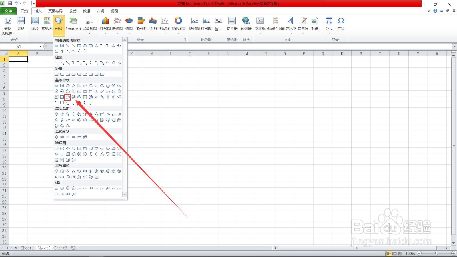Select the donut shape in basic shapes
The height and width of the screenshot is (257, 457).
(x=68, y=97)
